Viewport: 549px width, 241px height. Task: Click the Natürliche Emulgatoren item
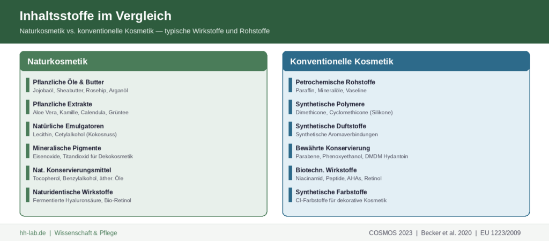click(x=68, y=126)
